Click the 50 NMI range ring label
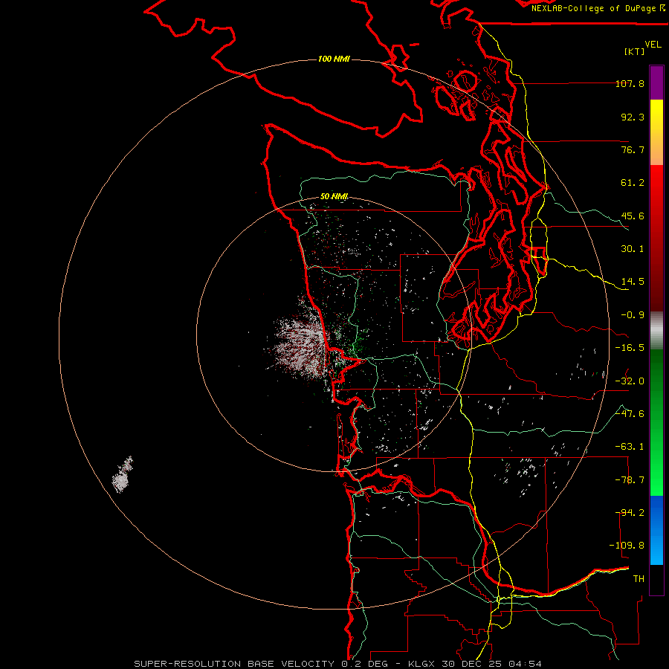 334,196
